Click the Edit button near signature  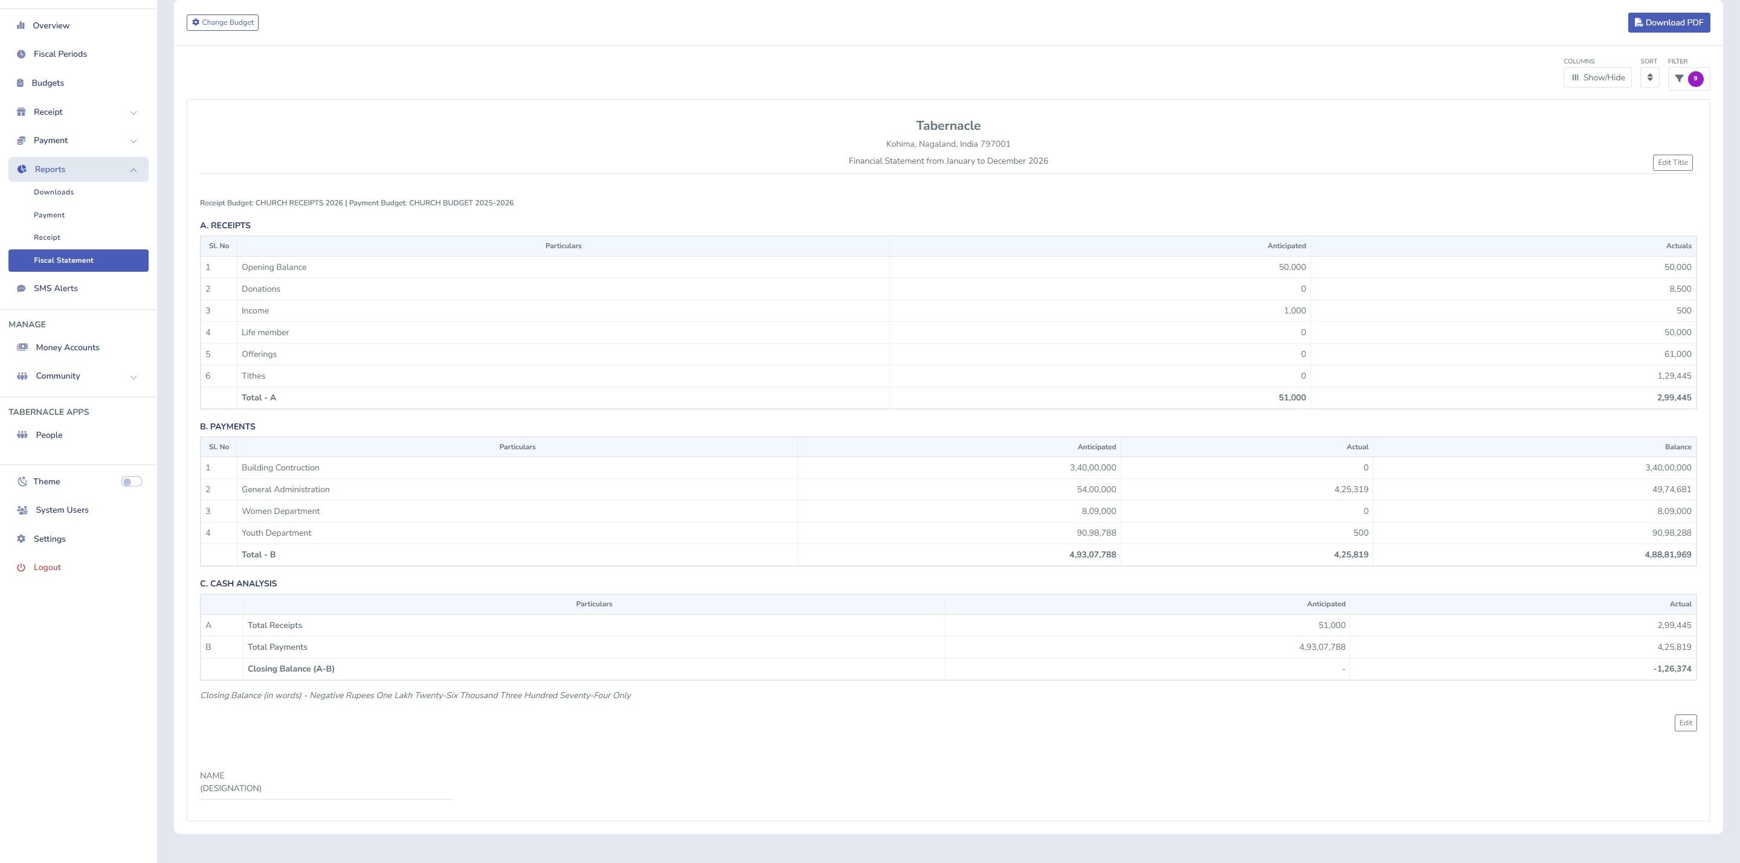coord(1686,723)
